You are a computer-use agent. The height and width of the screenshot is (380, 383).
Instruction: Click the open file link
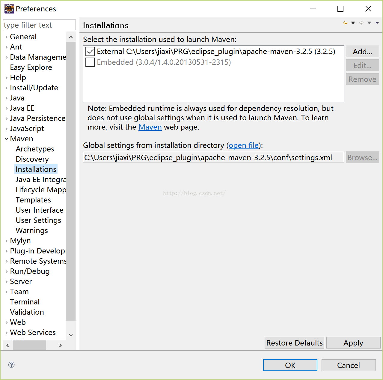coord(244,145)
